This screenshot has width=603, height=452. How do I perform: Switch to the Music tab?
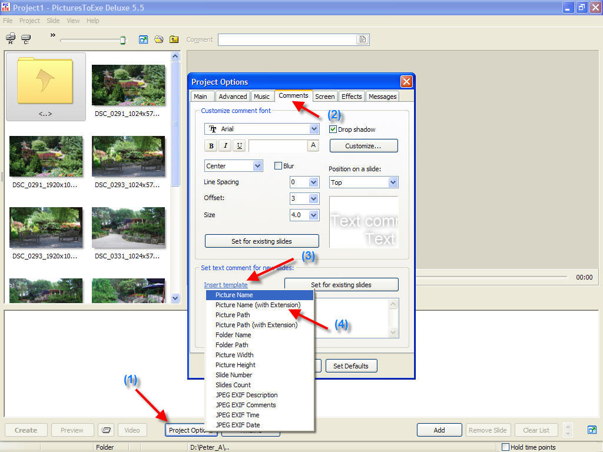(x=261, y=97)
